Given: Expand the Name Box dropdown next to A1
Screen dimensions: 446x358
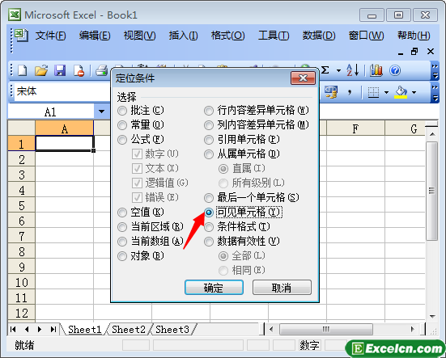Looking at the screenshot, I should click(x=101, y=112).
